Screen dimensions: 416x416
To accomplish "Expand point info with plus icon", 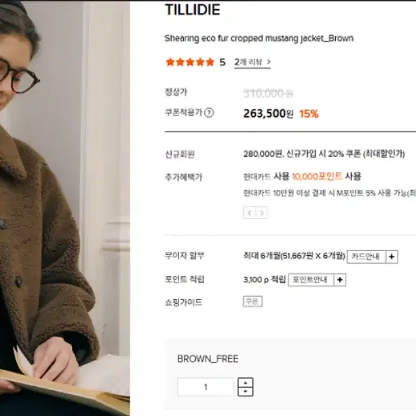I will pos(340,280).
